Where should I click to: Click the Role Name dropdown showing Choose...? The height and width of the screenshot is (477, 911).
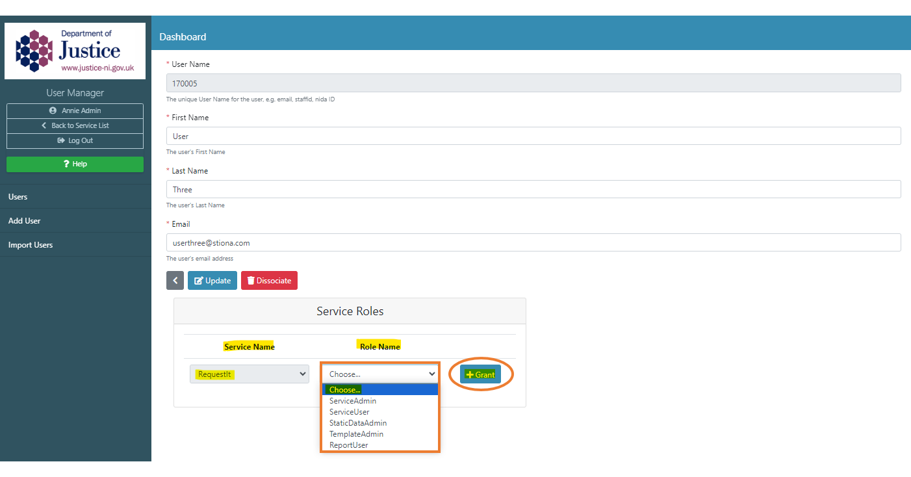click(380, 374)
